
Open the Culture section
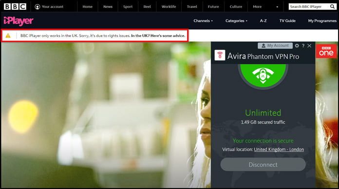pos(236,7)
